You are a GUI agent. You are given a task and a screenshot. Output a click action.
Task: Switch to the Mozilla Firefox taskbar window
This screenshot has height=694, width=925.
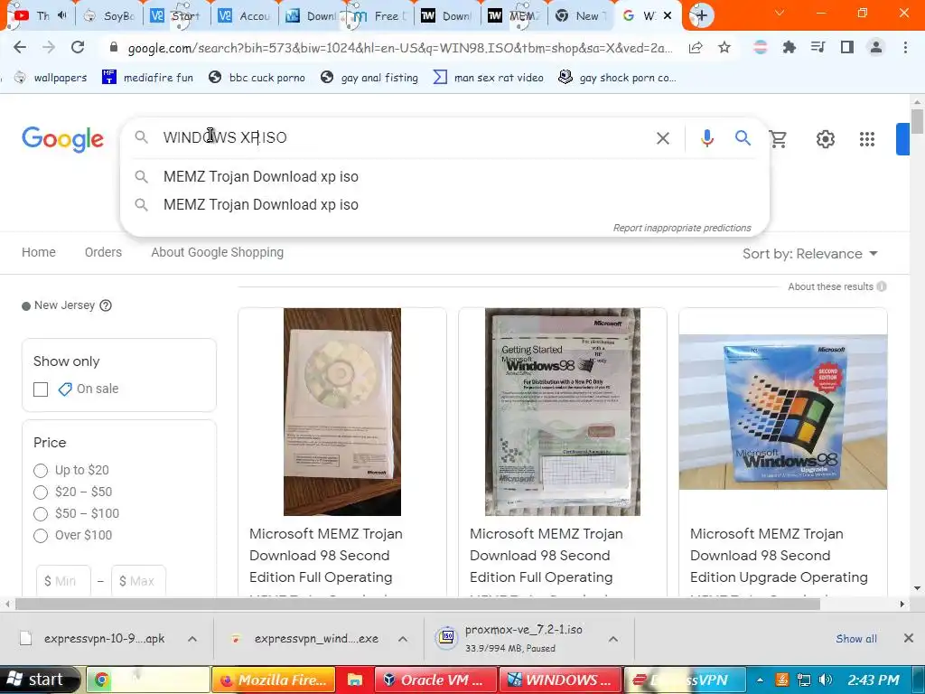274,680
